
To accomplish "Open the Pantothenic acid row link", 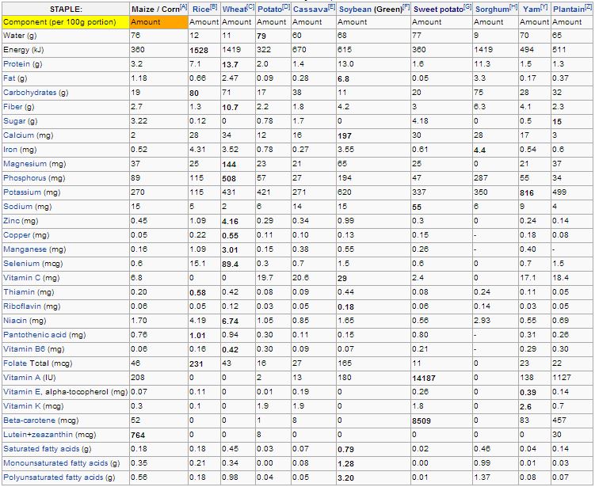I will [35, 335].
